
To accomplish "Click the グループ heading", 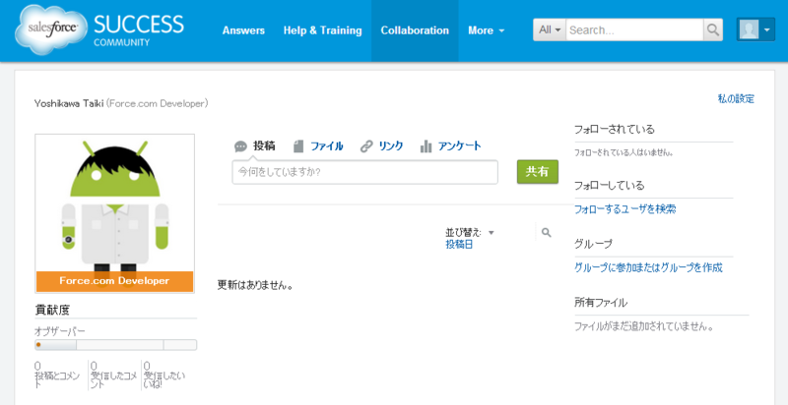I will [593, 244].
